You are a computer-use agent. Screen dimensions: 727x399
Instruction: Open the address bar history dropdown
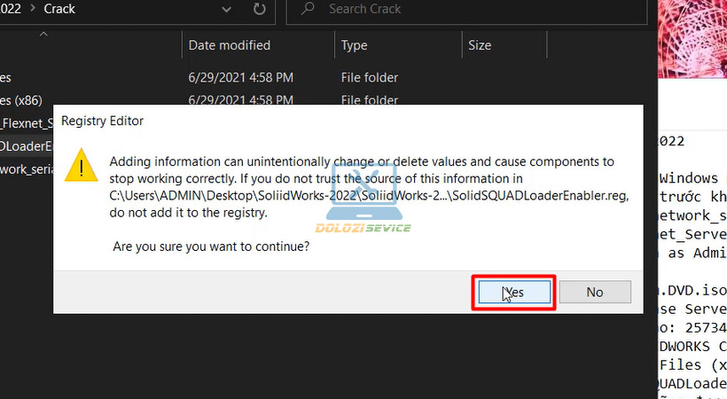225,10
